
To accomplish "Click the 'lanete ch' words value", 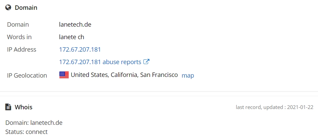I will pyautogui.click(x=72, y=37).
